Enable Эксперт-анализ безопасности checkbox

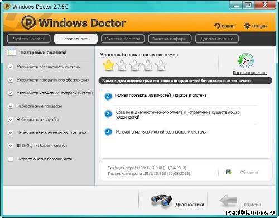pyautogui.click(x=11, y=159)
